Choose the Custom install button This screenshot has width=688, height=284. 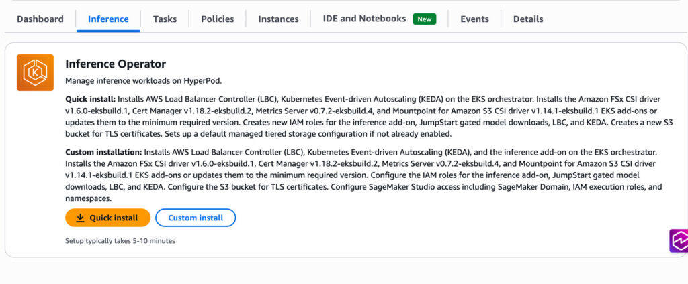click(196, 218)
